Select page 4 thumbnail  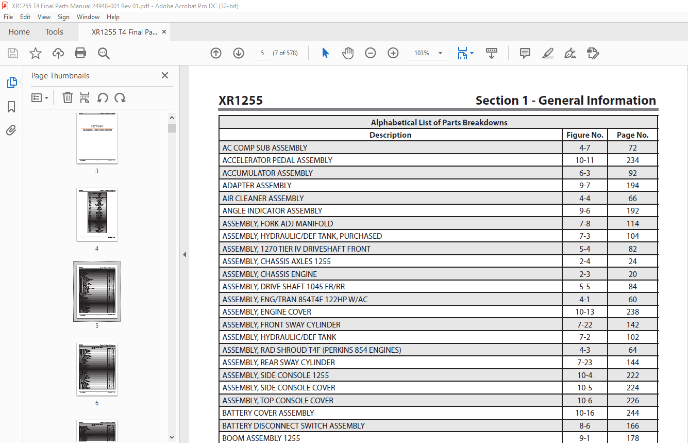(x=97, y=214)
